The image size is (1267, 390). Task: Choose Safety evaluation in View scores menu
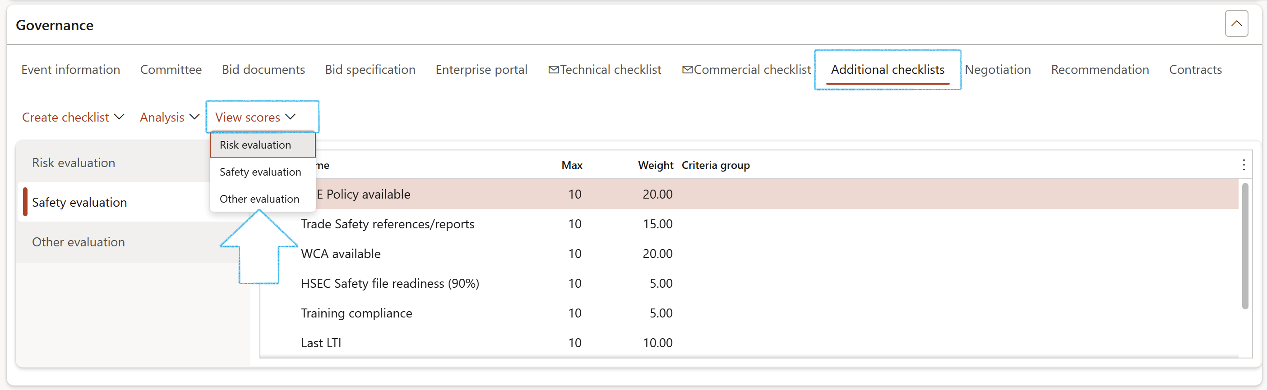pyautogui.click(x=260, y=172)
